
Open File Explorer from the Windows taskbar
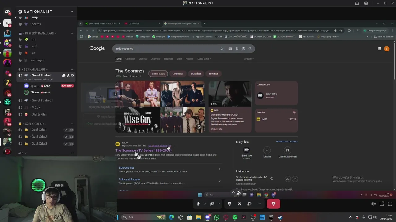[x=198, y=217]
